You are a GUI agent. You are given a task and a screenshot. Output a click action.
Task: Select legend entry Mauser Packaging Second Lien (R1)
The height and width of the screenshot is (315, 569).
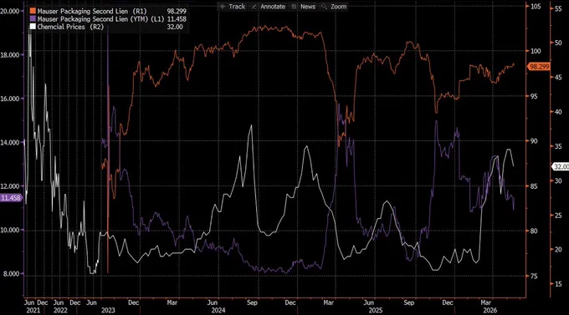pyautogui.click(x=92, y=11)
